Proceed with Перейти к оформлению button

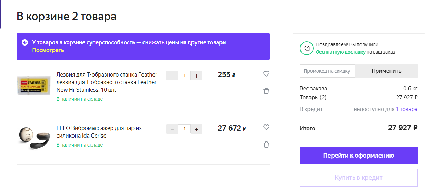point(358,156)
